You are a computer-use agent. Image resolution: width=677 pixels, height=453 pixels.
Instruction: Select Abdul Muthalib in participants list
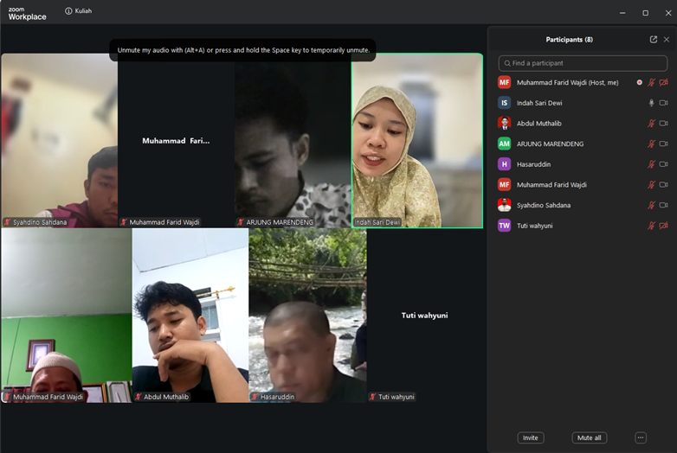coord(583,124)
